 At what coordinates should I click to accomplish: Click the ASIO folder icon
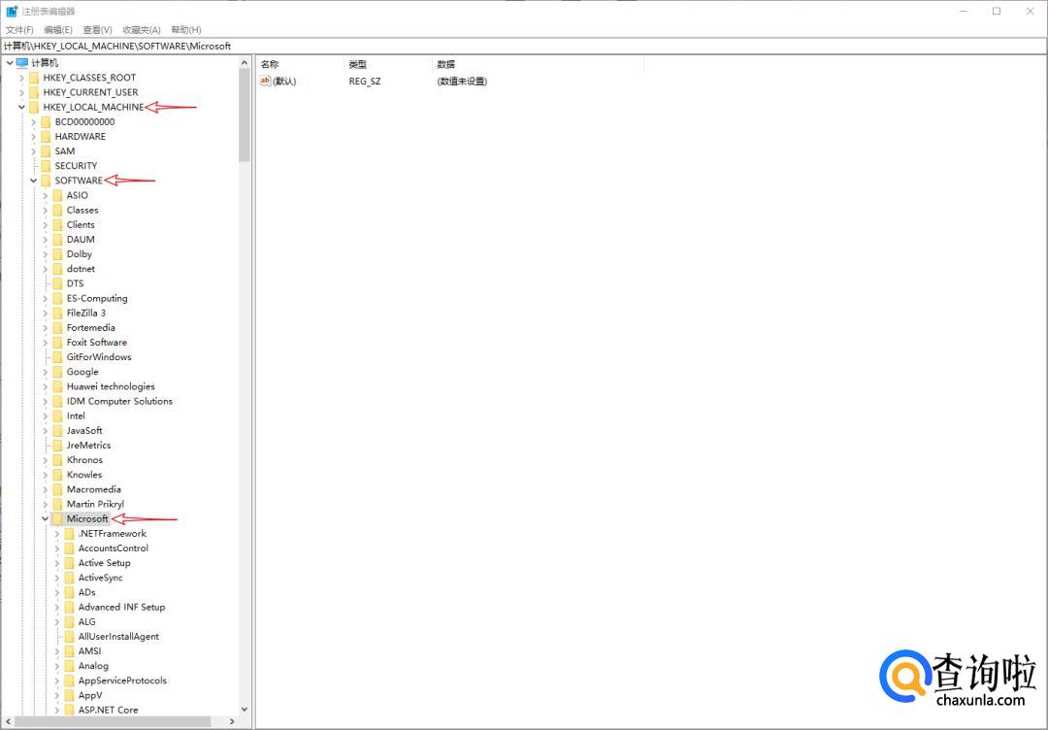click(x=57, y=195)
